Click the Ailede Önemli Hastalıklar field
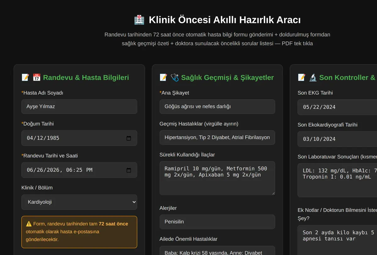This screenshot has height=255, width=377. (217, 250)
